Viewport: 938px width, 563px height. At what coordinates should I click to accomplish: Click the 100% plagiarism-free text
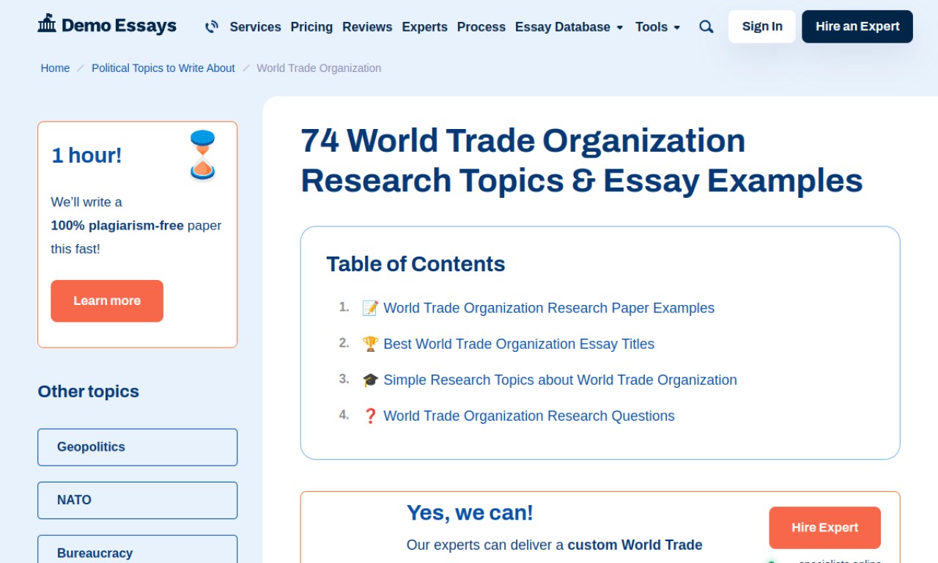[x=117, y=225]
